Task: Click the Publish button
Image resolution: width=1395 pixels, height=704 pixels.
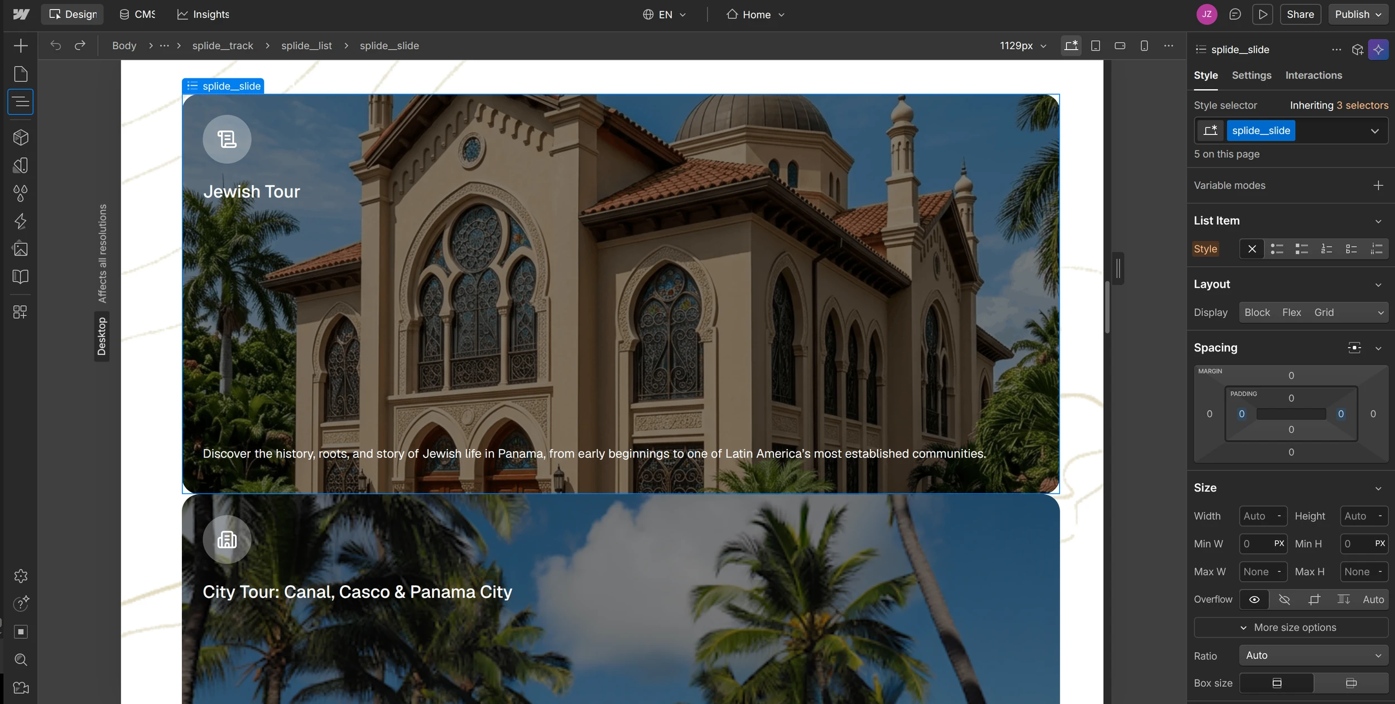Action: [1358, 15]
